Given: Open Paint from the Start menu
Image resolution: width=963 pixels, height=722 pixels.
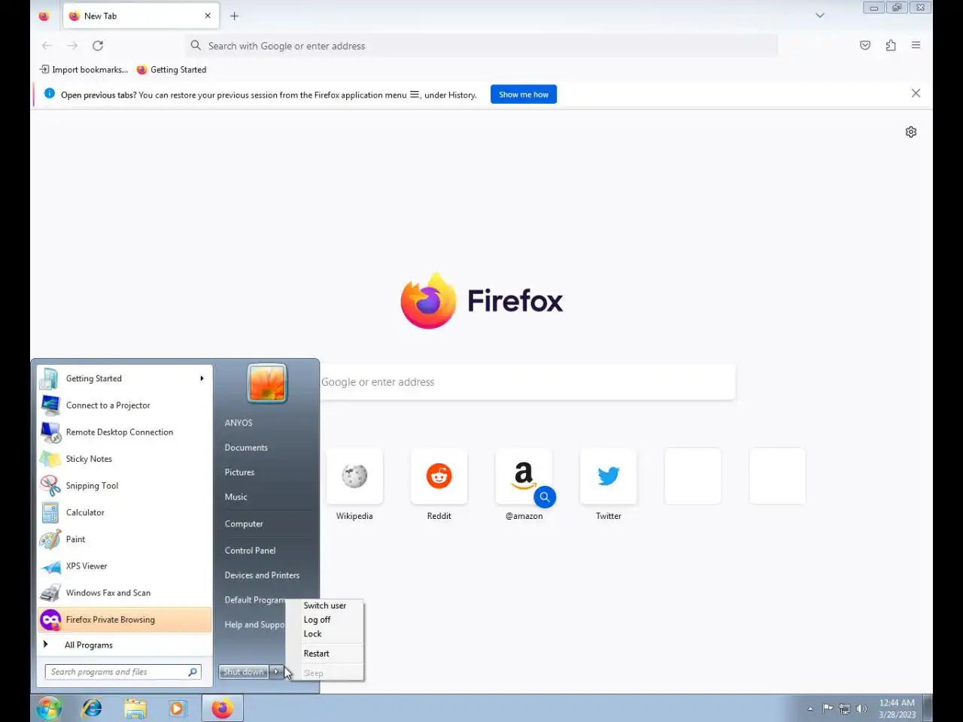Looking at the screenshot, I should tap(125, 539).
